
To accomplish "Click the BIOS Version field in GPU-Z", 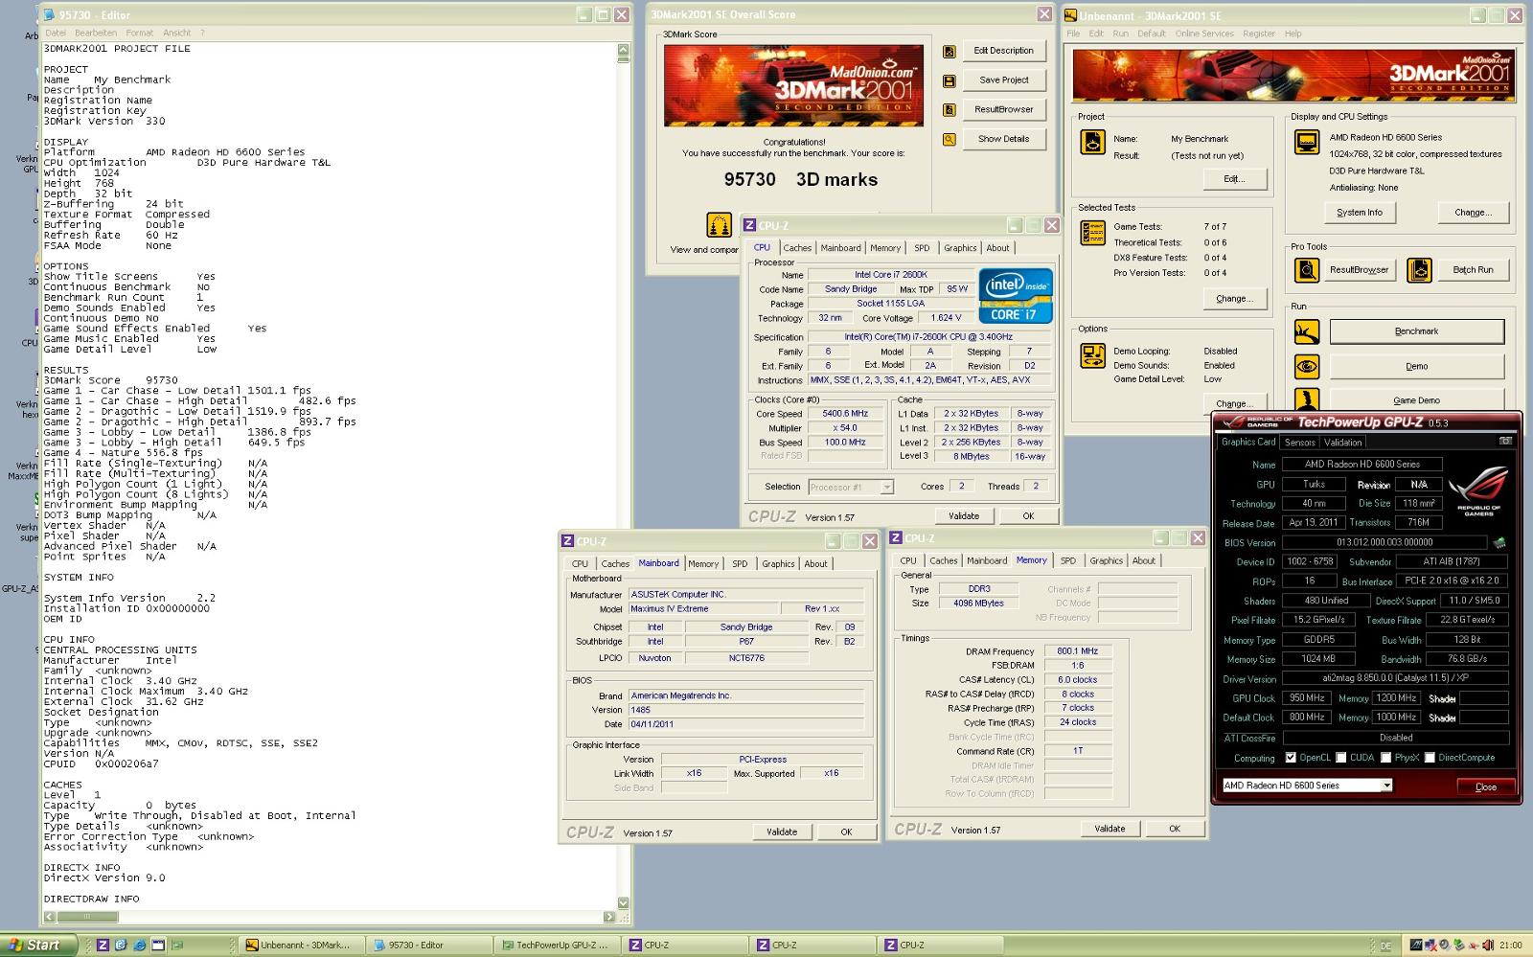I will pyautogui.click(x=1384, y=543).
